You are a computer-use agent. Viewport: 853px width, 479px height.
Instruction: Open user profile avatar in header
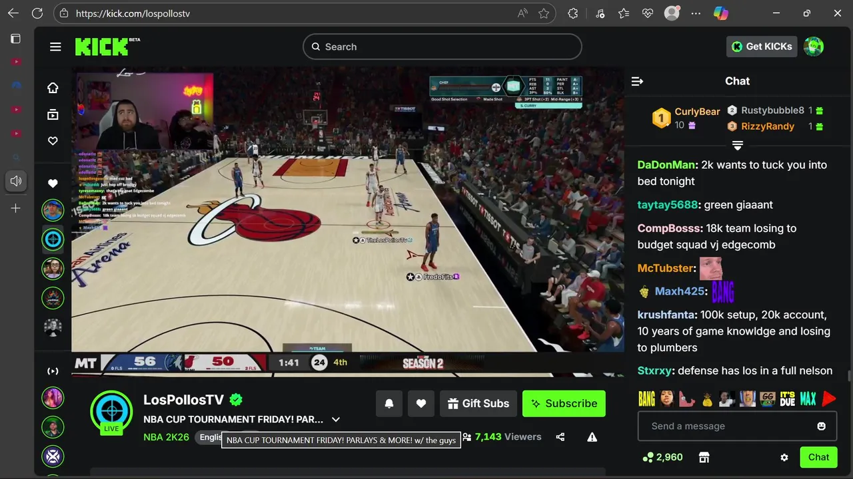(814, 47)
